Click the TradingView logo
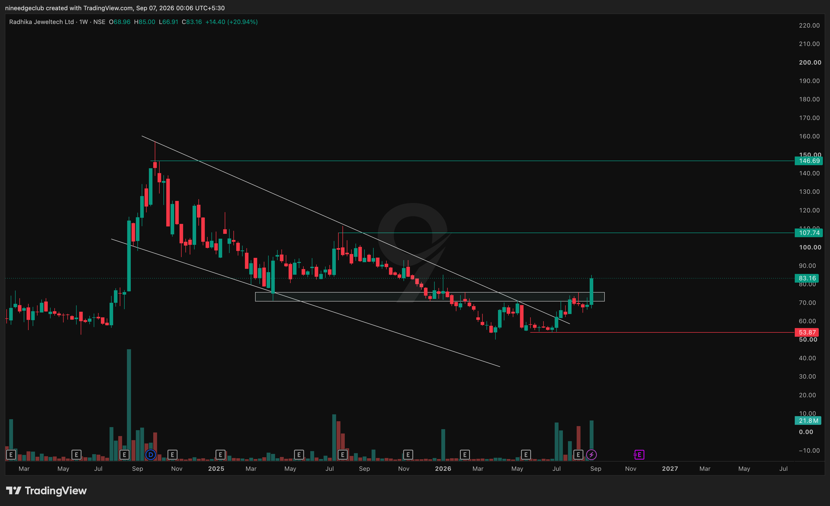Viewport: 830px width, 506px height. tap(46, 490)
